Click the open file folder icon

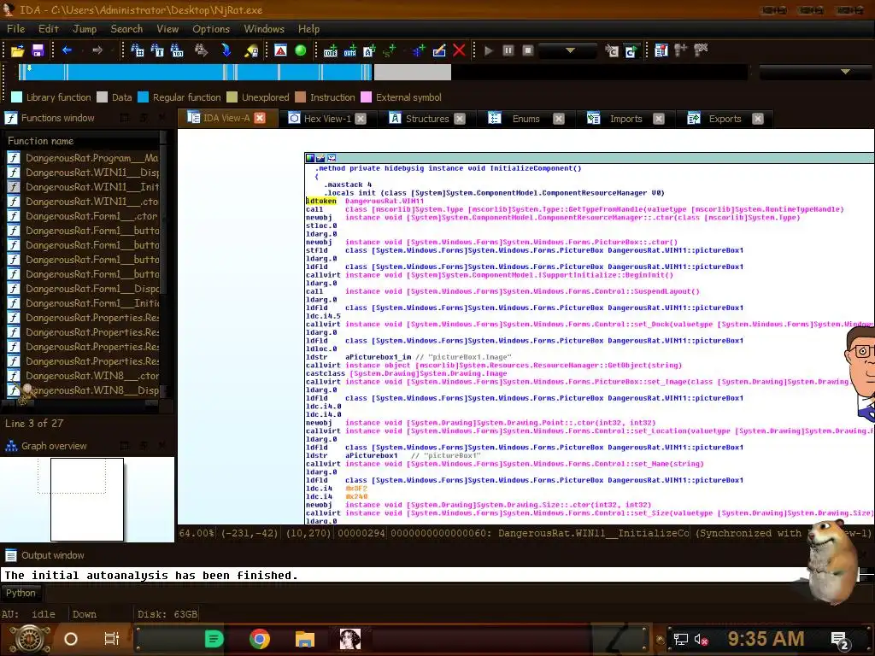pos(17,50)
